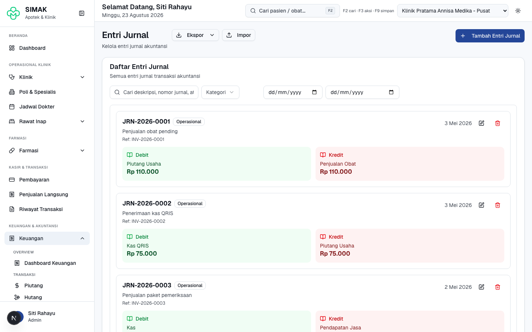The height and width of the screenshot is (332, 532).
Task: Click the Impor button
Action: (239, 35)
